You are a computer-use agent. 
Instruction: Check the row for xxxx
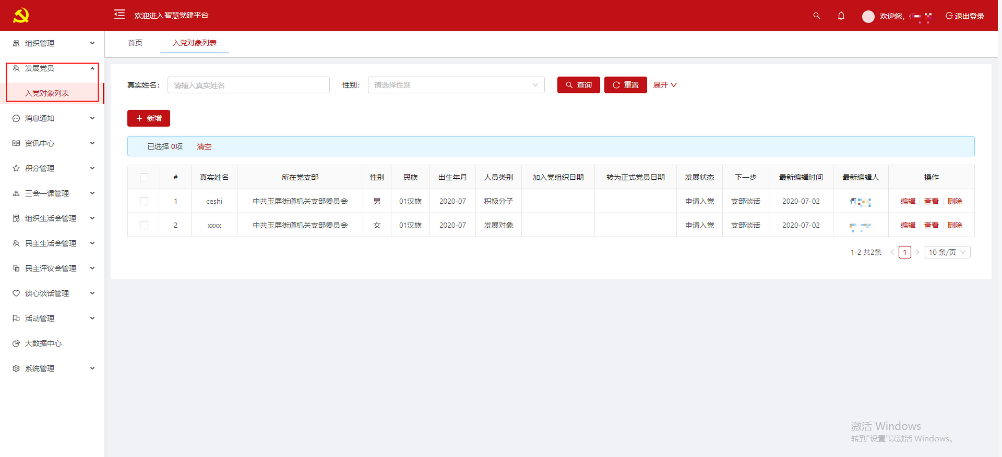[144, 225]
